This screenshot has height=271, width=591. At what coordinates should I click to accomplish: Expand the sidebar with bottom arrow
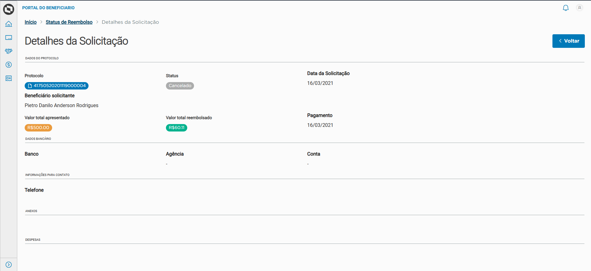point(9,265)
